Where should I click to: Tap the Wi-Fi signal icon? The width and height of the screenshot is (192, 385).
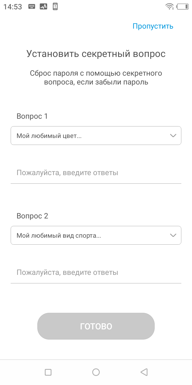tap(169, 7)
